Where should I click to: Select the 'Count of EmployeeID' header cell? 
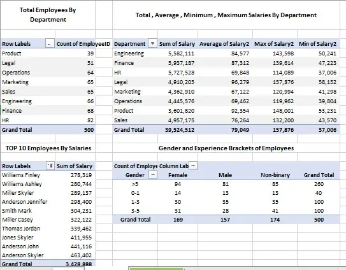click(x=83, y=44)
